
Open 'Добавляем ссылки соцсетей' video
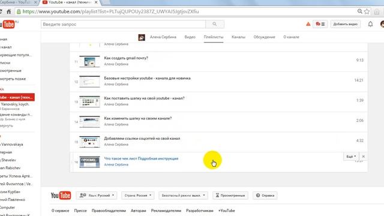[x=142, y=139]
